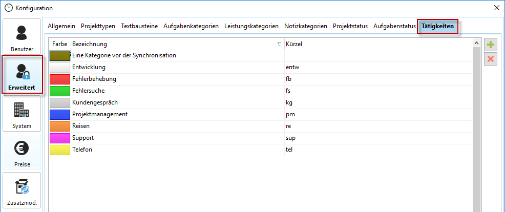The height and width of the screenshot is (212, 505).
Task: Click the red Fehlerbehebung color swatch
Action: (60, 79)
